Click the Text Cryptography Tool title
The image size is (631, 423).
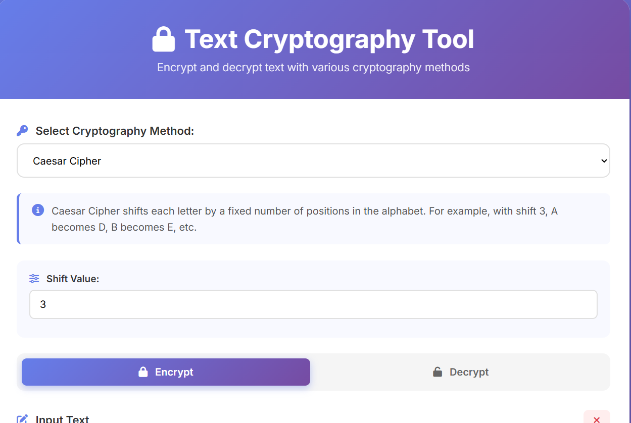pyautogui.click(x=329, y=39)
